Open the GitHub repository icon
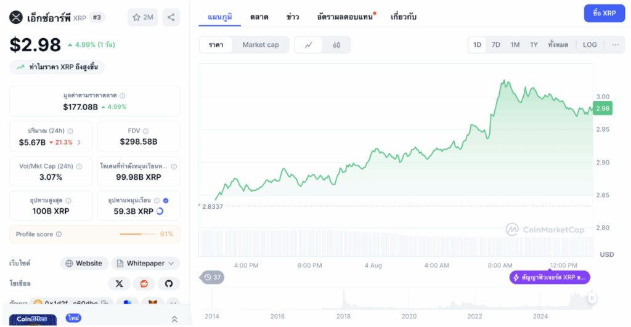Image resolution: width=631 pixels, height=327 pixels. (x=168, y=283)
